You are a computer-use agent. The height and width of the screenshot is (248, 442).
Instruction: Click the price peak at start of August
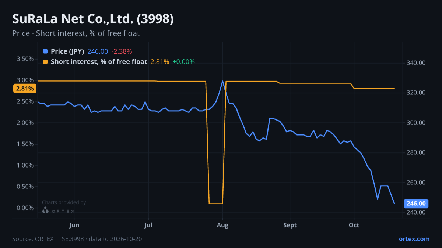point(222,81)
